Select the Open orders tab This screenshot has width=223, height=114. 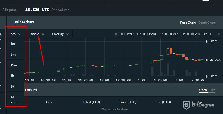click(x=203, y=90)
